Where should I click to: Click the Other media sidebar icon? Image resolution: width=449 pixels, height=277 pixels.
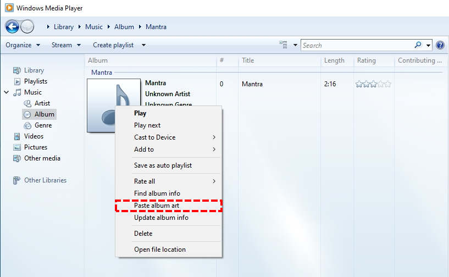pos(17,158)
